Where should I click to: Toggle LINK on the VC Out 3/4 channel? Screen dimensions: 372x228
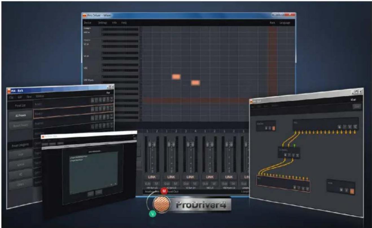[191, 177]
